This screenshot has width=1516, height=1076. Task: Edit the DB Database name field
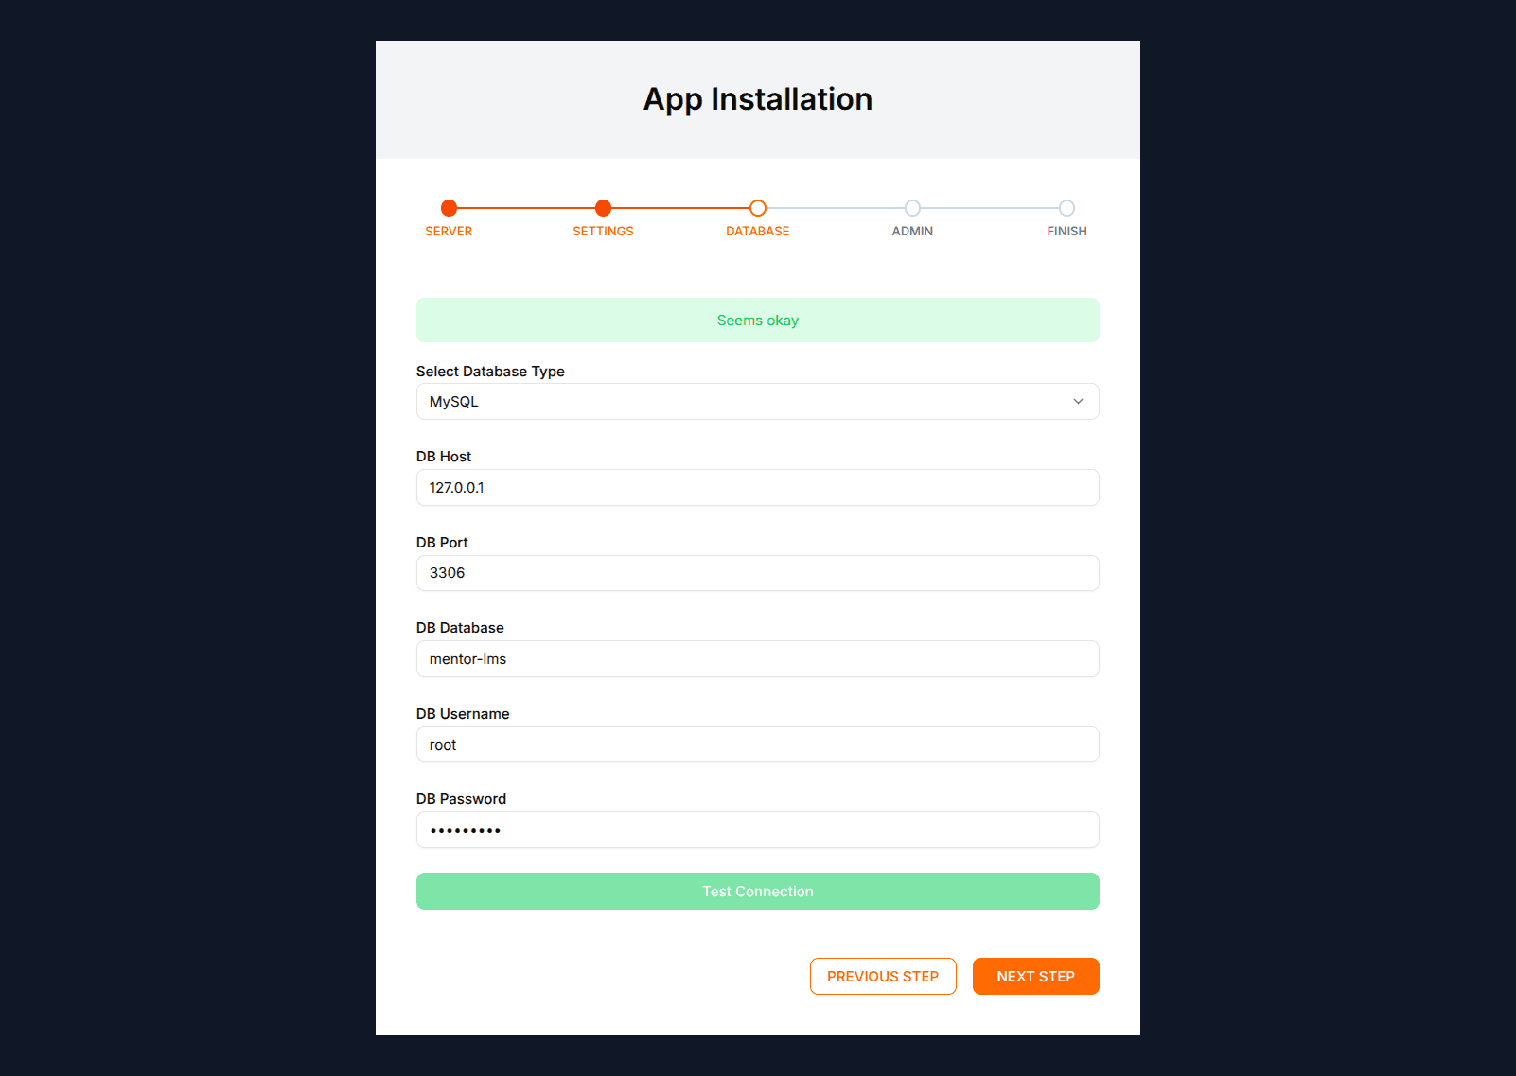(757, 659)
